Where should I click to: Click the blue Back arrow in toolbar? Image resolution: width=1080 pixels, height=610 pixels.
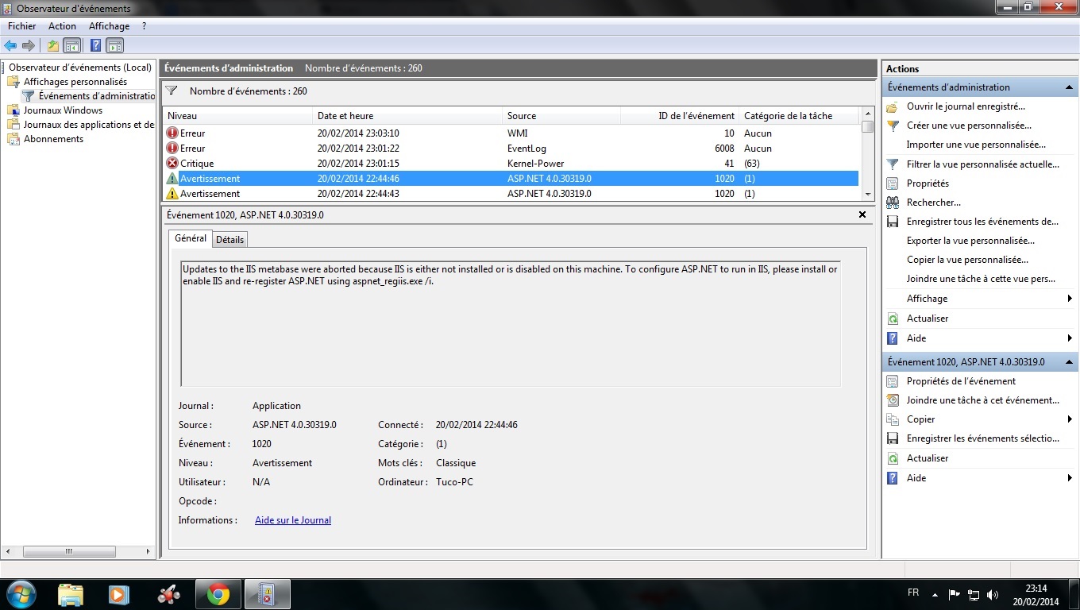pyautogui.click(x=10, y=45)
